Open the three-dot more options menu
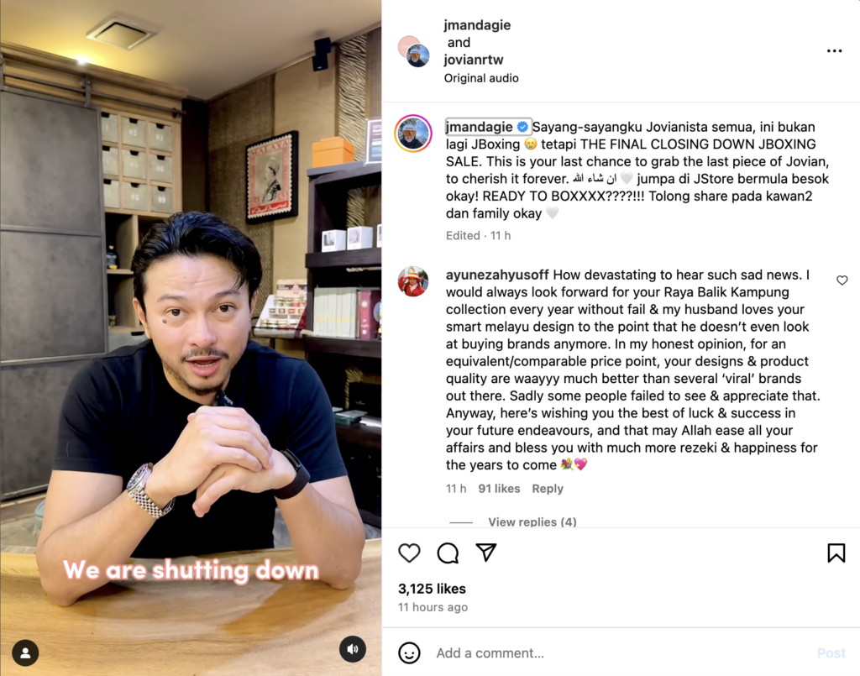Screen dimensions: 860x676 pyautogui.click(x=834, y=51)
